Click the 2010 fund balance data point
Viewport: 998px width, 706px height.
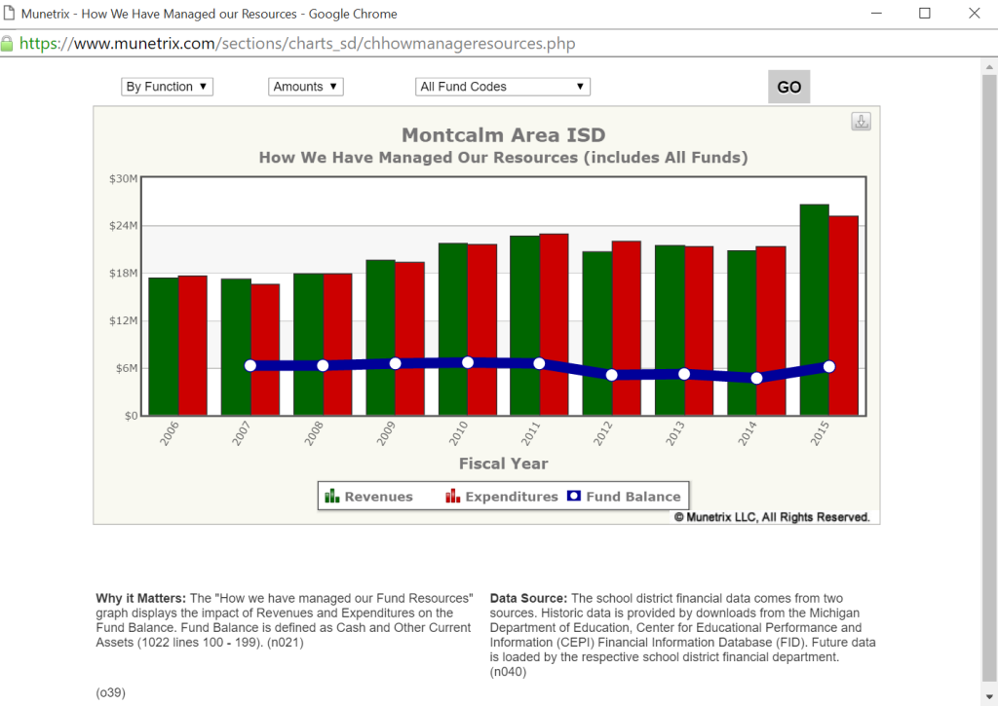point(468,362)
